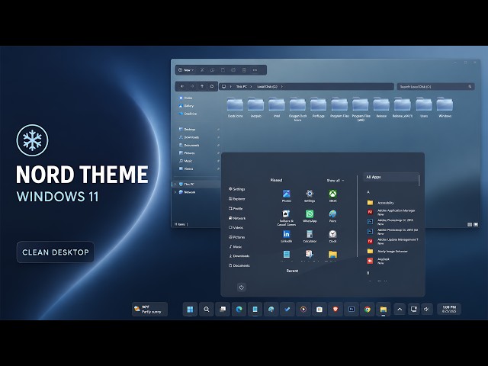Viewport: 488px width, 366px height.
Task: Launch Google Chrome from the taskbar
Action: pyautogui.click(x=368, y=310)
